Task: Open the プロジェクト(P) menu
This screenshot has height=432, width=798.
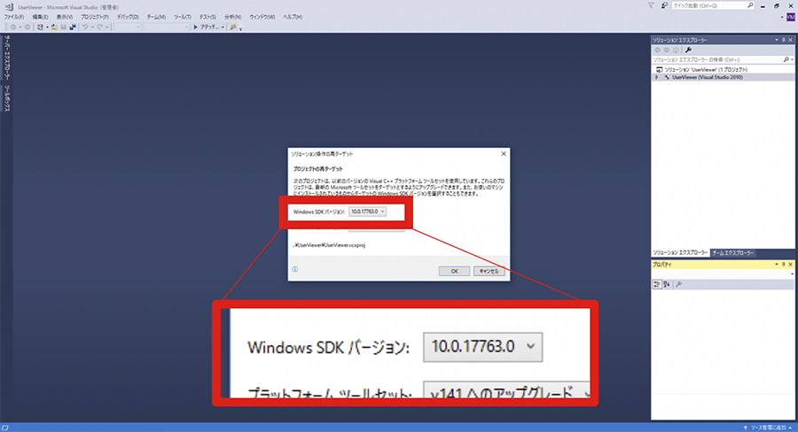Action: pyautogui.click(x=95, y=17)
